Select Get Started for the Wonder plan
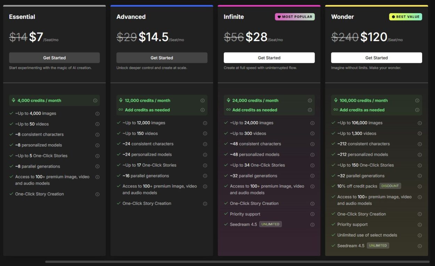 coord(377,58)
